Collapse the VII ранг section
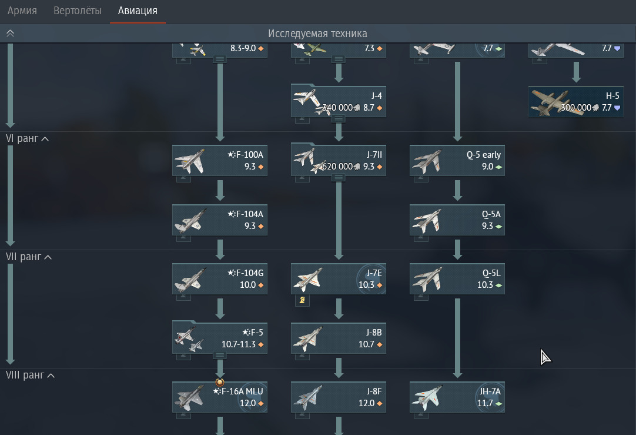 tap(28, 257)
